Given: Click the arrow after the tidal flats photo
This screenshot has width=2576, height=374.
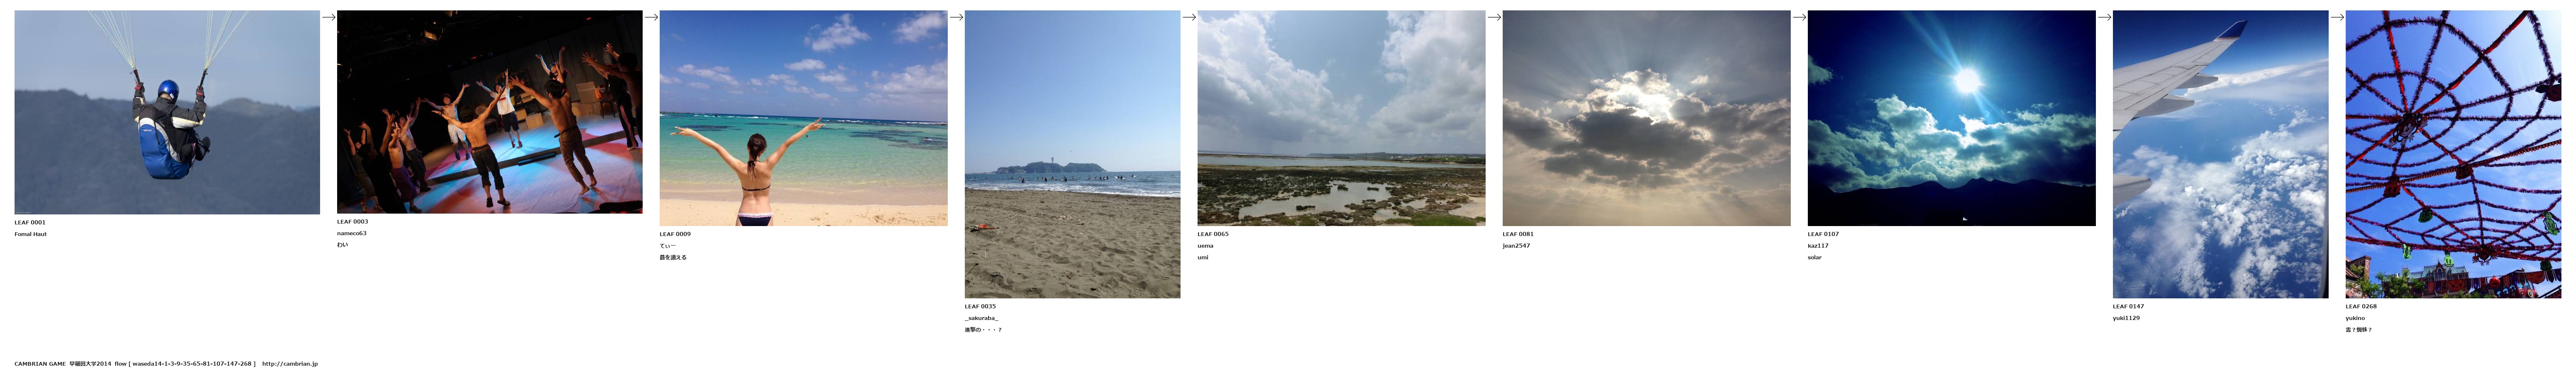Looking at the screenshot, I should coord(1494,17).
